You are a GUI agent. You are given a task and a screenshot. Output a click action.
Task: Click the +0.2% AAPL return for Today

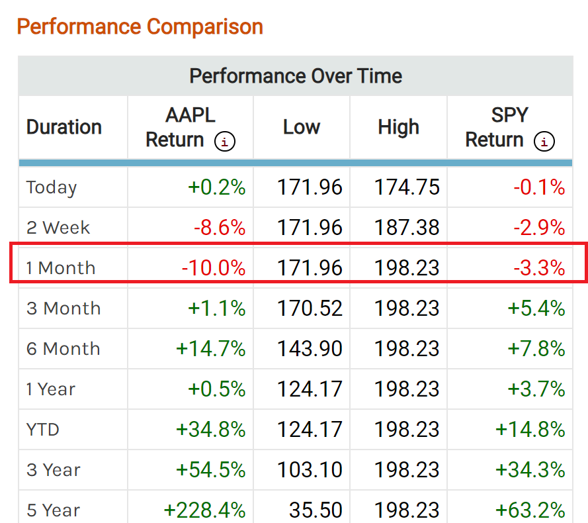217,187
